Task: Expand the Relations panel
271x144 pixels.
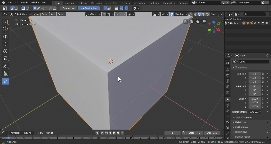Action: coord(241,122)
